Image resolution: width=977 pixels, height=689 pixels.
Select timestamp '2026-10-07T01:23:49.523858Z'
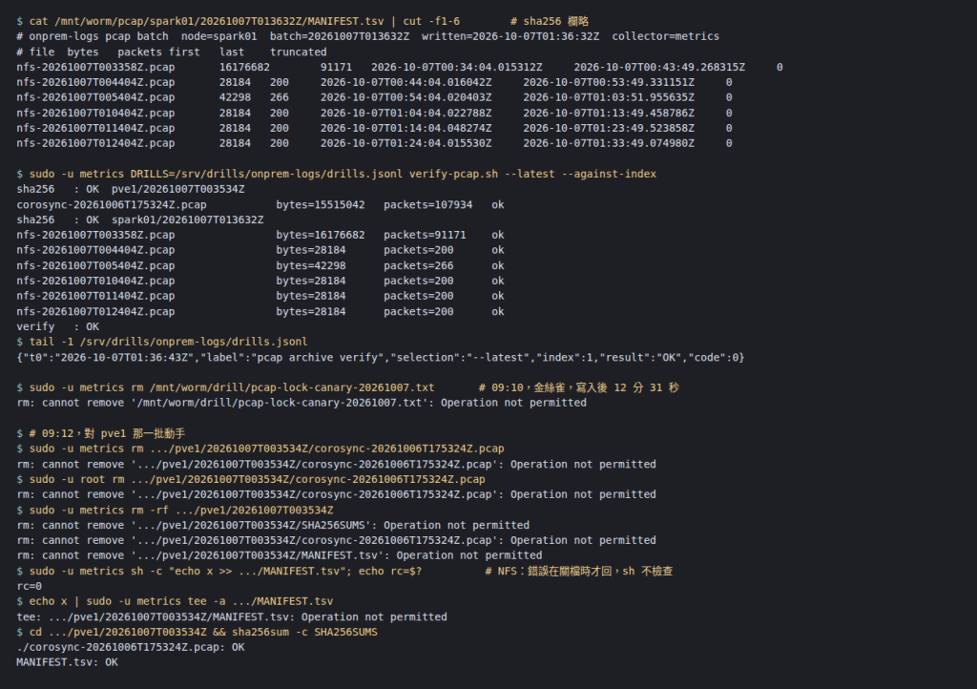[x=609, y=128]
